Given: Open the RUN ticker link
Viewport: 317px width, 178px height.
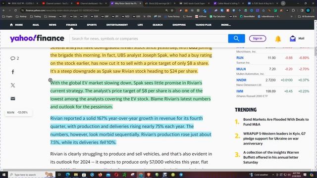Looking at the screenshot, I should tap(240, 58).
